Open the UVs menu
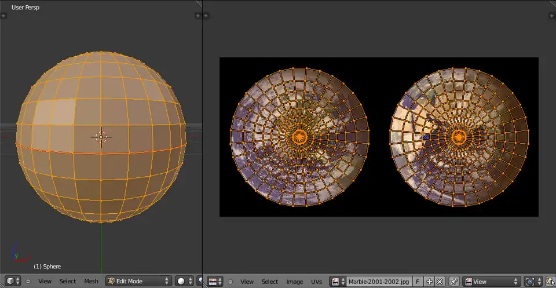556x288 pixels. pyautogui.click(x=316, y=281)
